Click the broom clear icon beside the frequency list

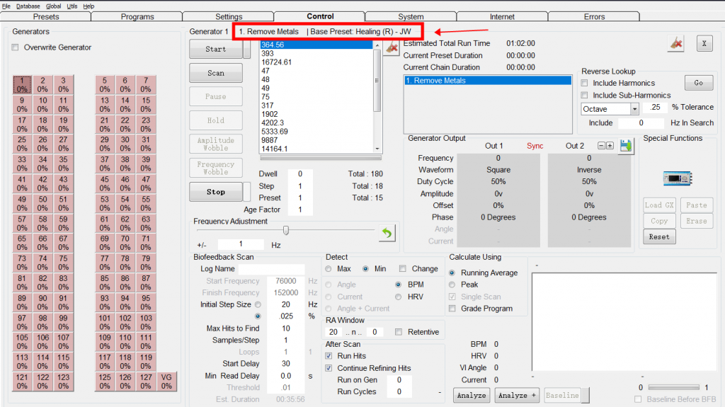tap(392, 47)
